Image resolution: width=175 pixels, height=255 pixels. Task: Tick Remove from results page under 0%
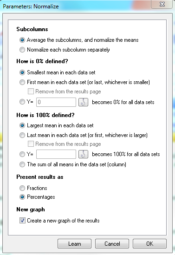31,92
